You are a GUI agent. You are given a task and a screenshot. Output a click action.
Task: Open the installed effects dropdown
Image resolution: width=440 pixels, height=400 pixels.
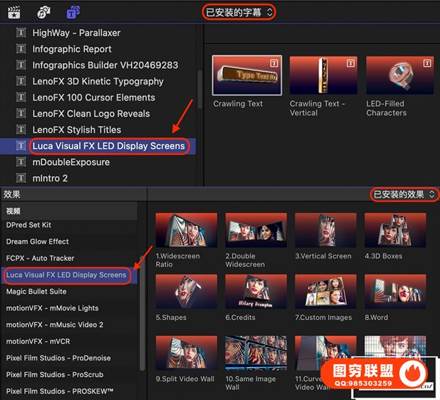coord(404,194)
